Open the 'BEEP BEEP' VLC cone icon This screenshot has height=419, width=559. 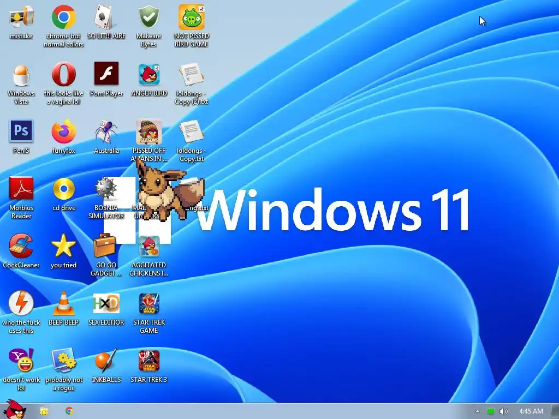[x=63, y=303]
